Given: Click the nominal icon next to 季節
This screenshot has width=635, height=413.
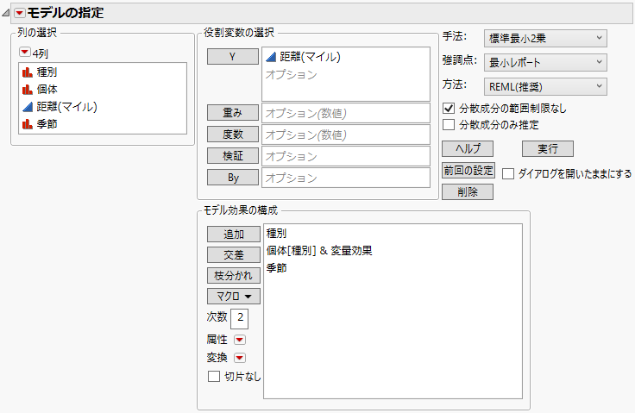Looking at the screenshot, I should point(28,124).
